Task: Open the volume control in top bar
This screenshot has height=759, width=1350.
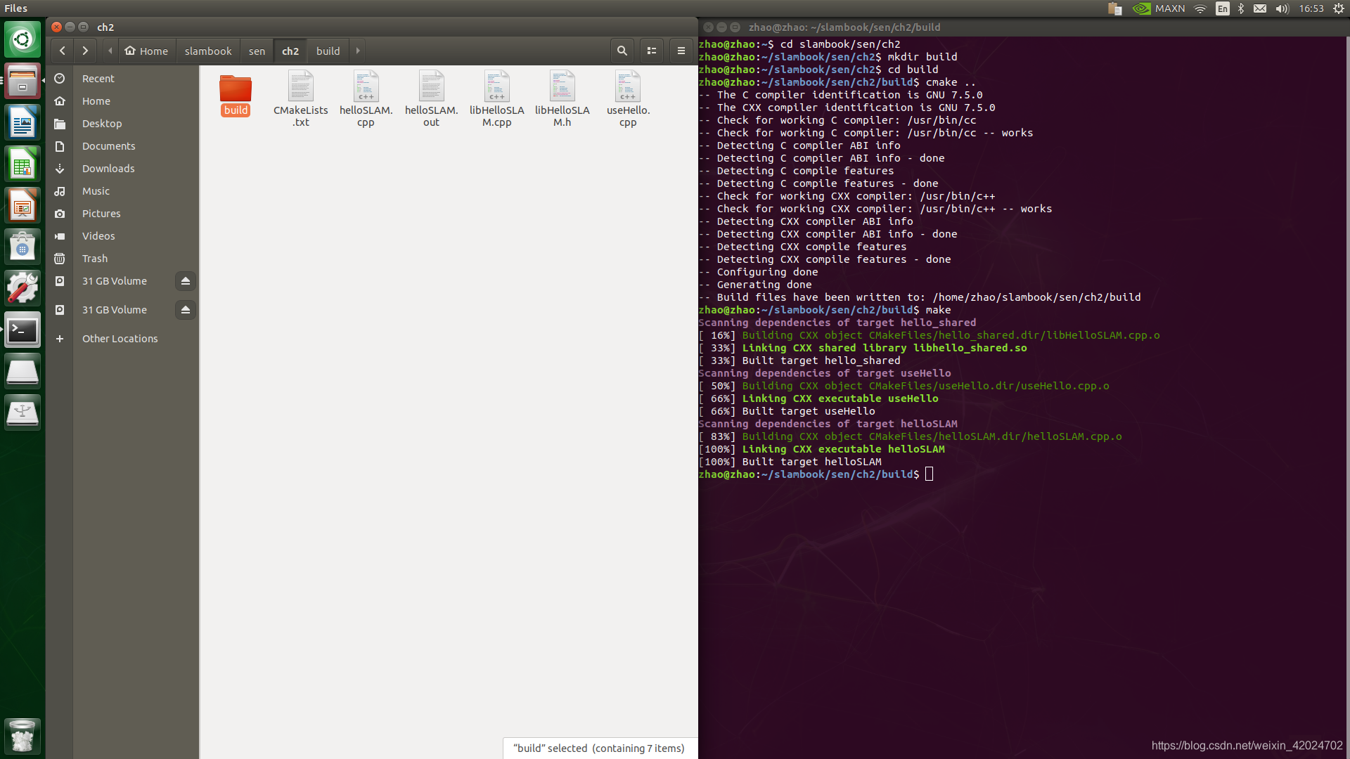Action: pos(1282,8)
